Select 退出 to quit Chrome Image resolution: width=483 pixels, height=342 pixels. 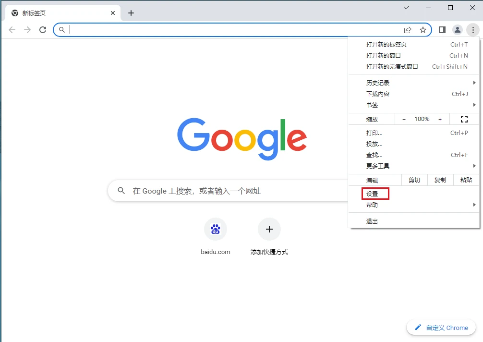coord(414,221)
